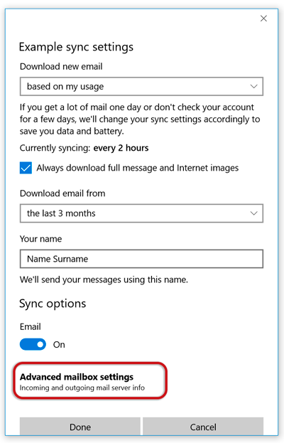The height and width of the screenshot is (443, 284).
Task: Click the 'Download new email' field label
Action: [x=61, y=67]
